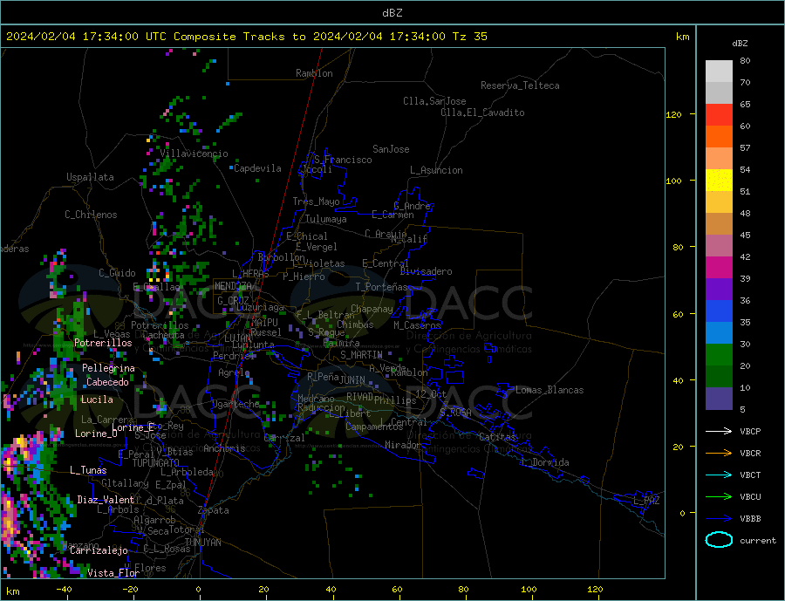
Task: Click the white VBCP arrow legend icon
Action: pos(719,431)
